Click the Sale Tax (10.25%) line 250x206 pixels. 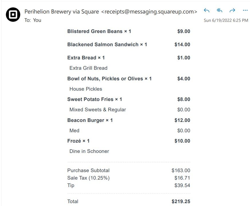(x=88, y=178)
